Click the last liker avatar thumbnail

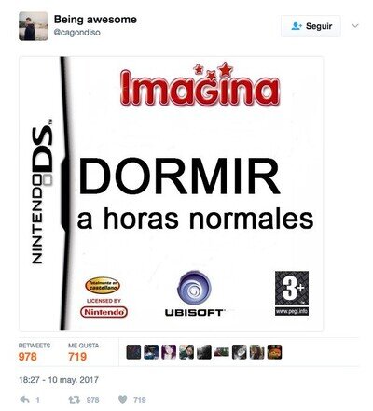tap(274, 352)
